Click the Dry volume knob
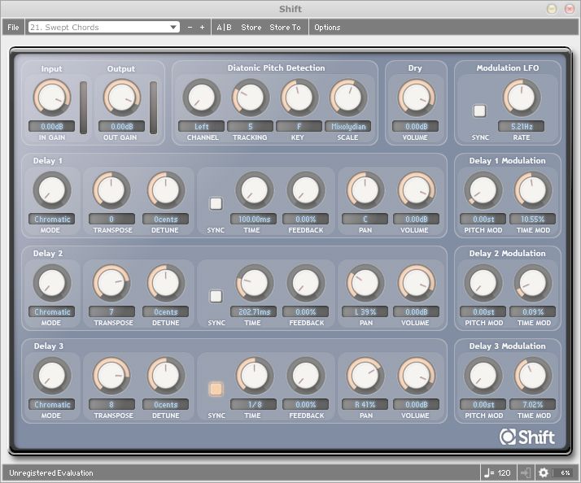The height and width of the screenshot is (483, 581). (x=416, y=98)
